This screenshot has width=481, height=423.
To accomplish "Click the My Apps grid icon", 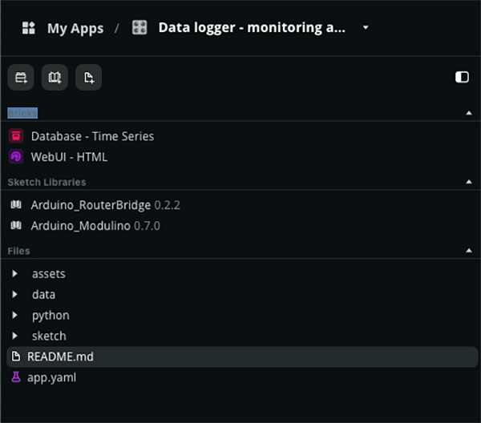I will click(x=29, y=28).
